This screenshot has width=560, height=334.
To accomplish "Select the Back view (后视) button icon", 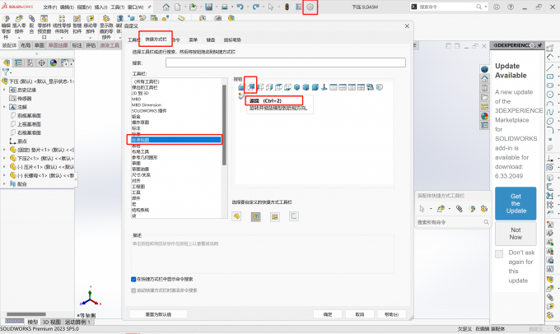I will click(251, 86).
